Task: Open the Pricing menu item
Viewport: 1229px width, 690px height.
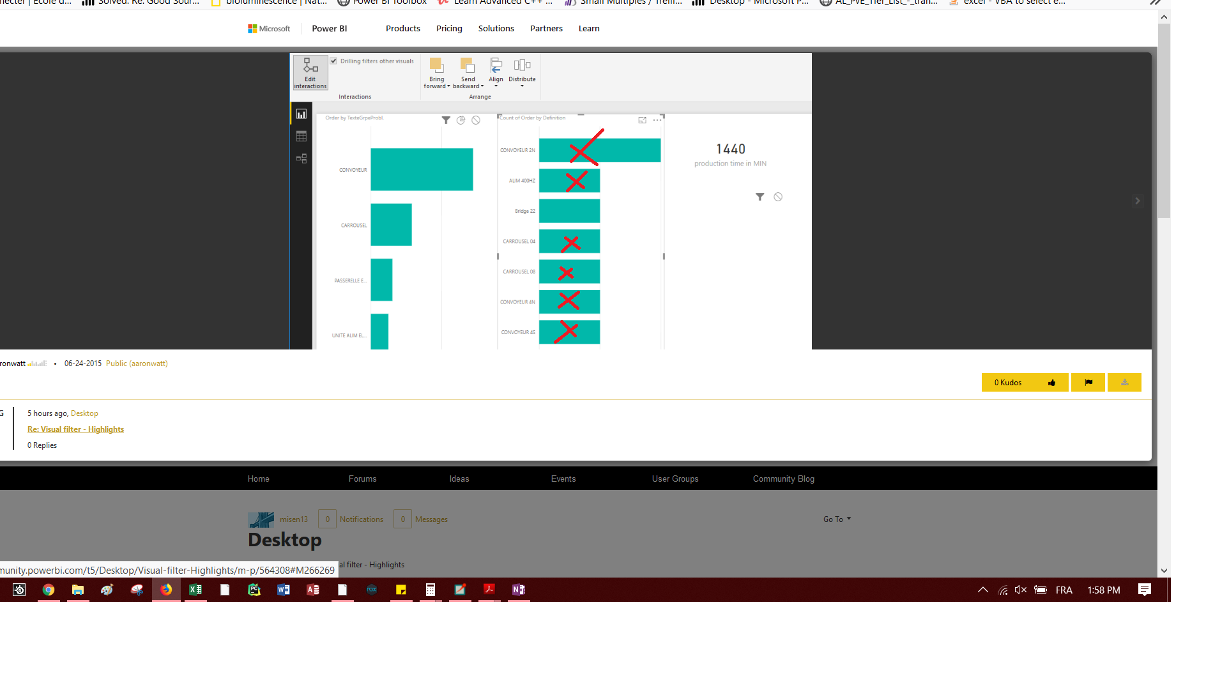Action: [x=449, y=29]
